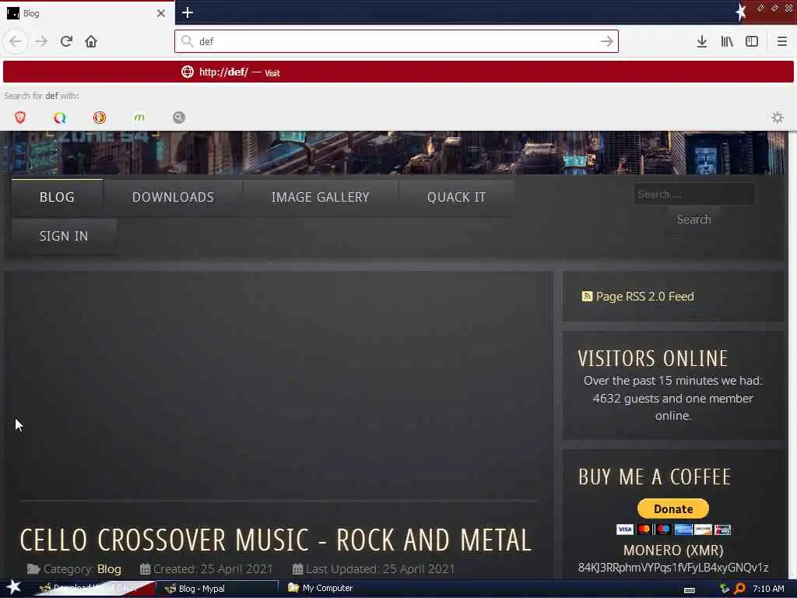Screen dimensions: 797x598
Task: Switch to Blog - Mypal taskbar window
Action: point(218,589)
